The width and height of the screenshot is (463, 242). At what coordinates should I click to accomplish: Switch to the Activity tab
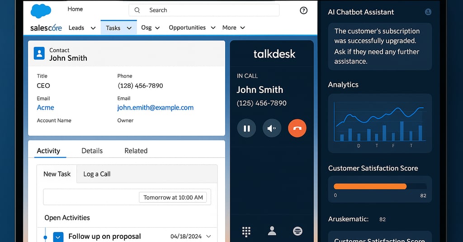click(48, 151)
